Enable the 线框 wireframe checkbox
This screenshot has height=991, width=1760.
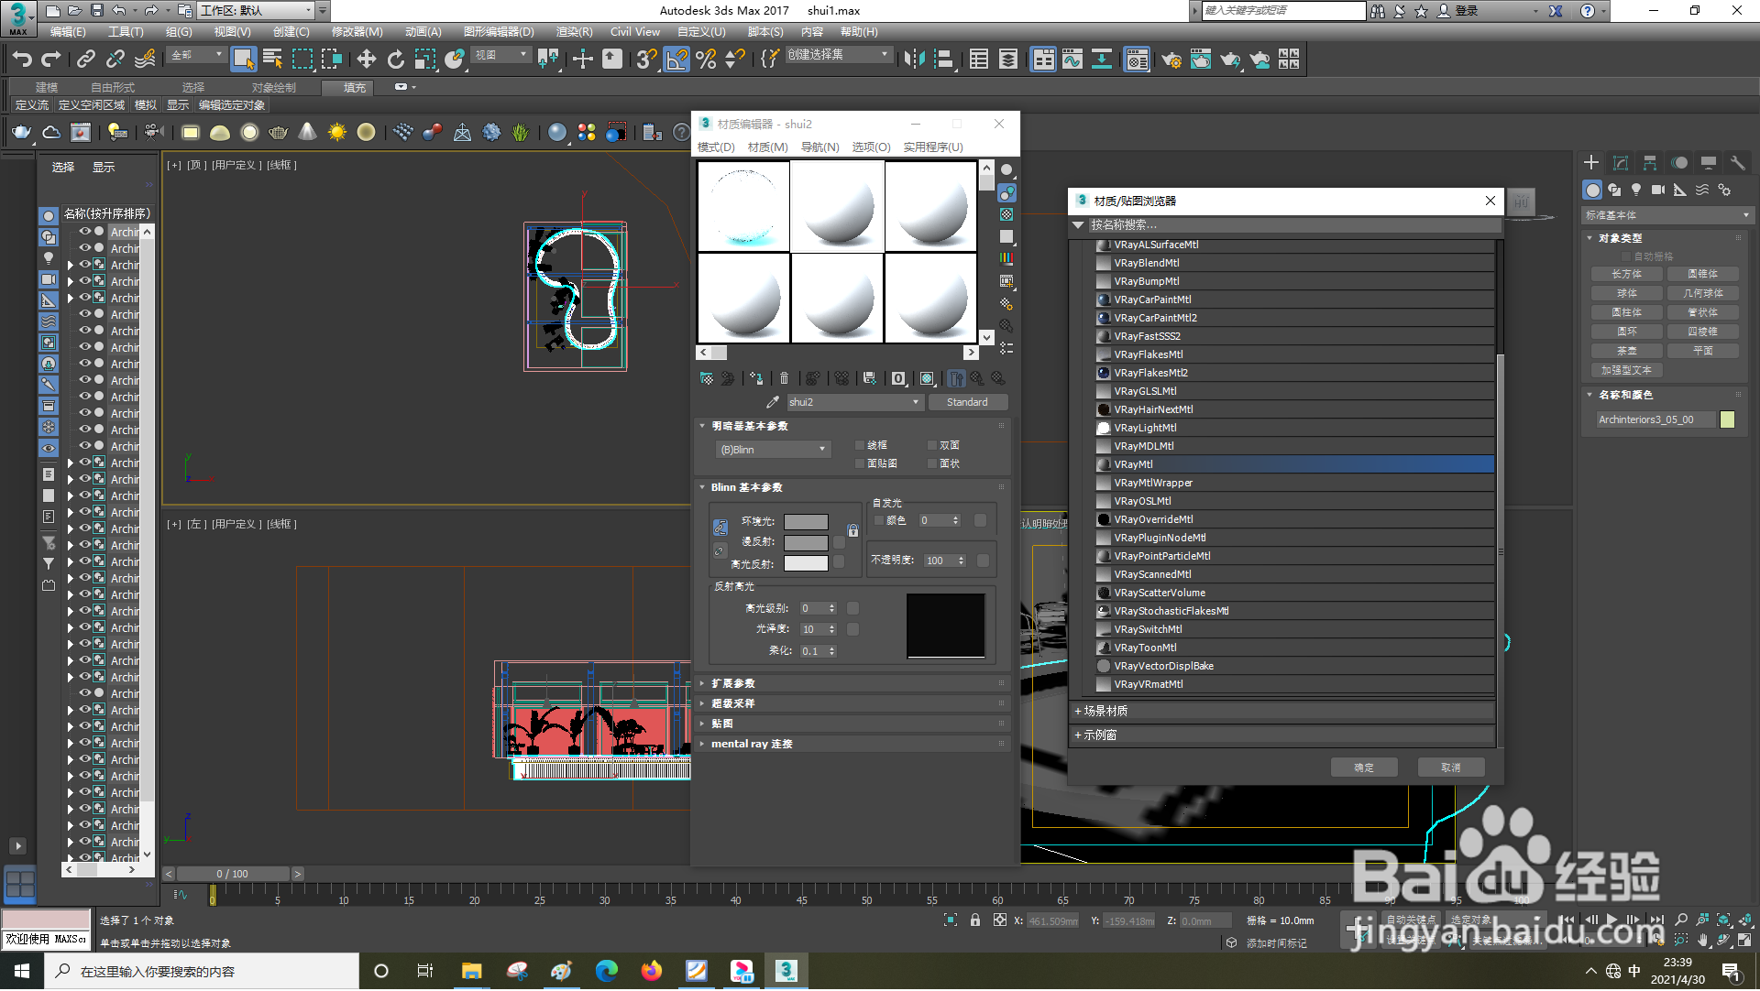(x=860, y=446)
